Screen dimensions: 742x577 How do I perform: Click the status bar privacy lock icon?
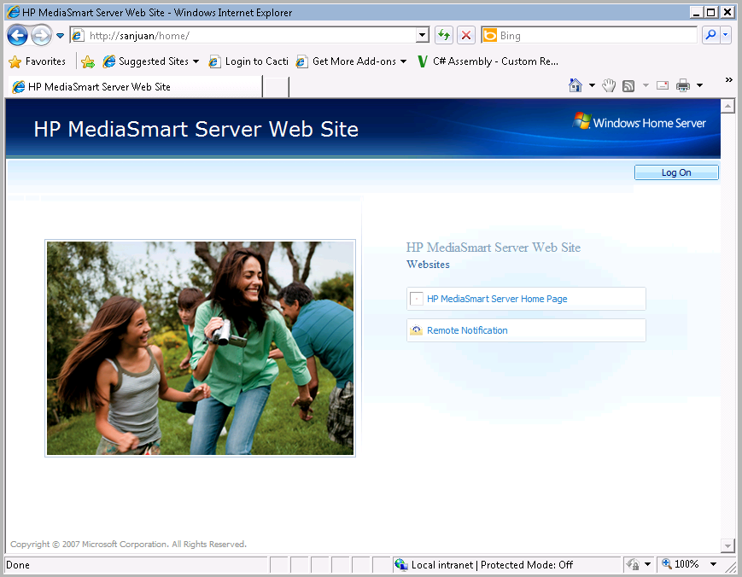[632, 564]
